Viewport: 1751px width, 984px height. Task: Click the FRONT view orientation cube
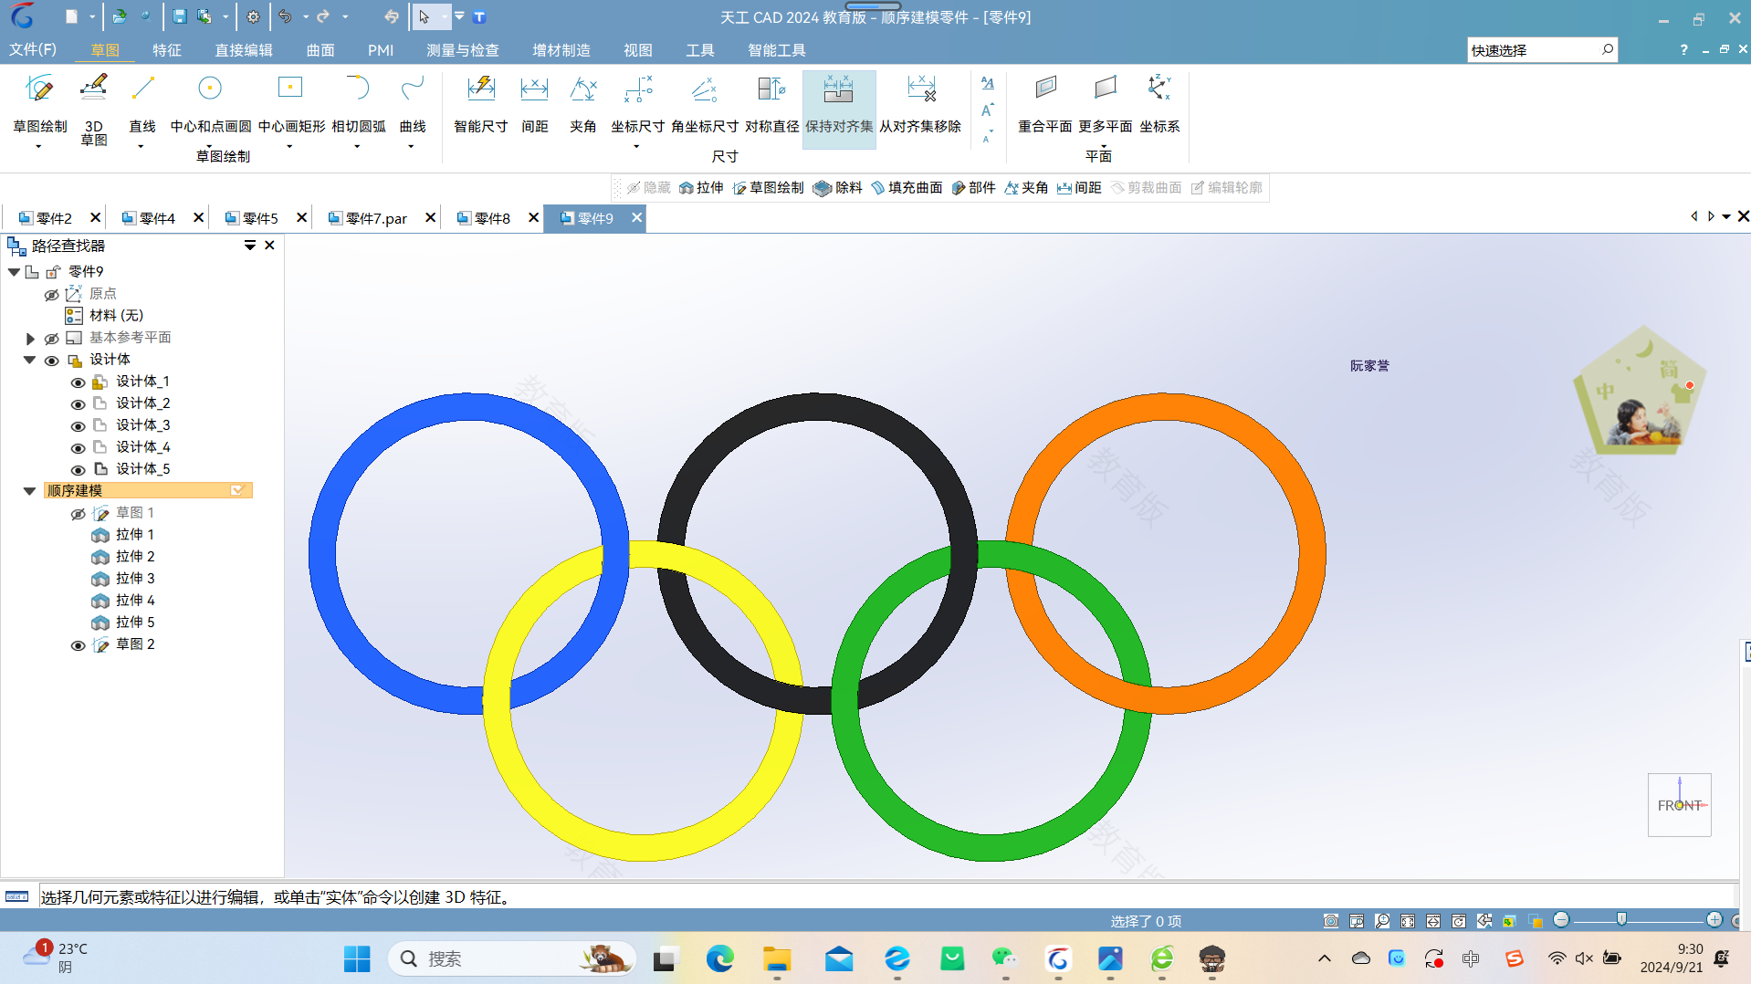[1679, 805]
